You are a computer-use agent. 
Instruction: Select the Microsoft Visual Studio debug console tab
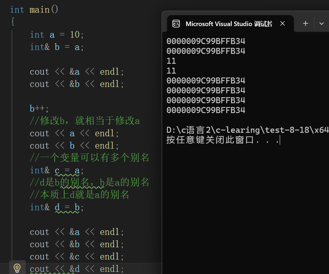tap(230, 24)
